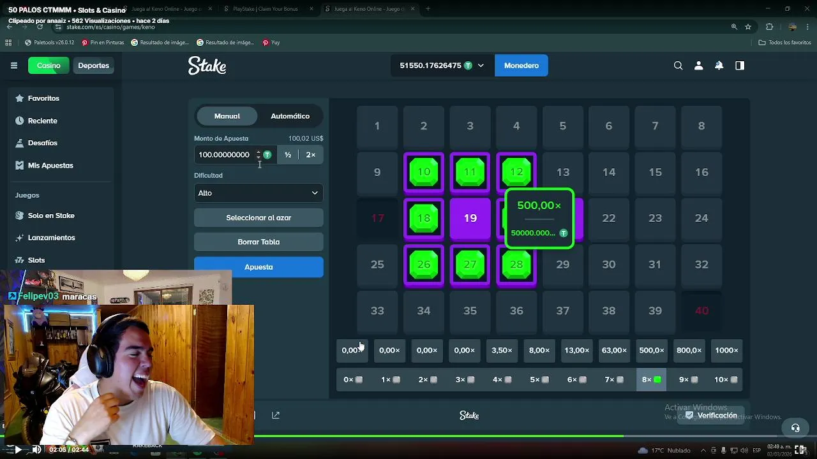Open Mis Apuestas in the sidebar
Image resolution: width=817 pixels, height=459 pixels.
pyautogui.click(x=50, y=165)
